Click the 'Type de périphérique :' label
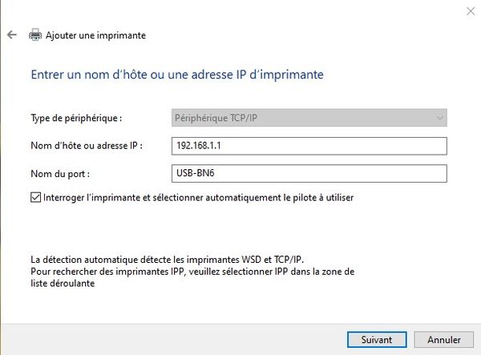 click(76, 119)
